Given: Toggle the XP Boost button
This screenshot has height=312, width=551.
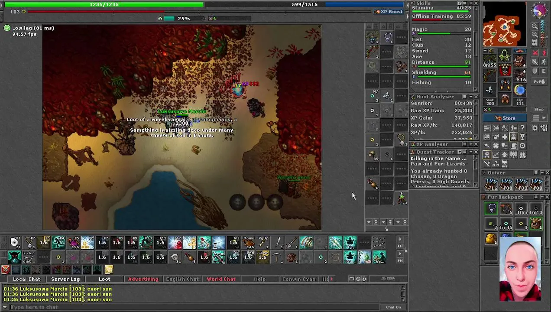Looking at the screenshot, I should [x=389, y=12].
